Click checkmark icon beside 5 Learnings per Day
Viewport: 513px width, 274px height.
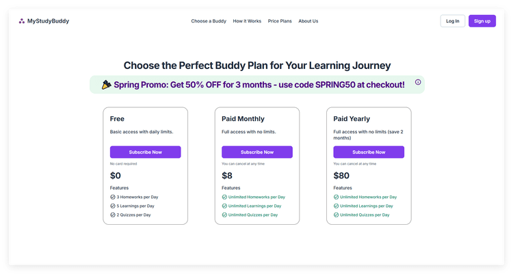point(113,206)
